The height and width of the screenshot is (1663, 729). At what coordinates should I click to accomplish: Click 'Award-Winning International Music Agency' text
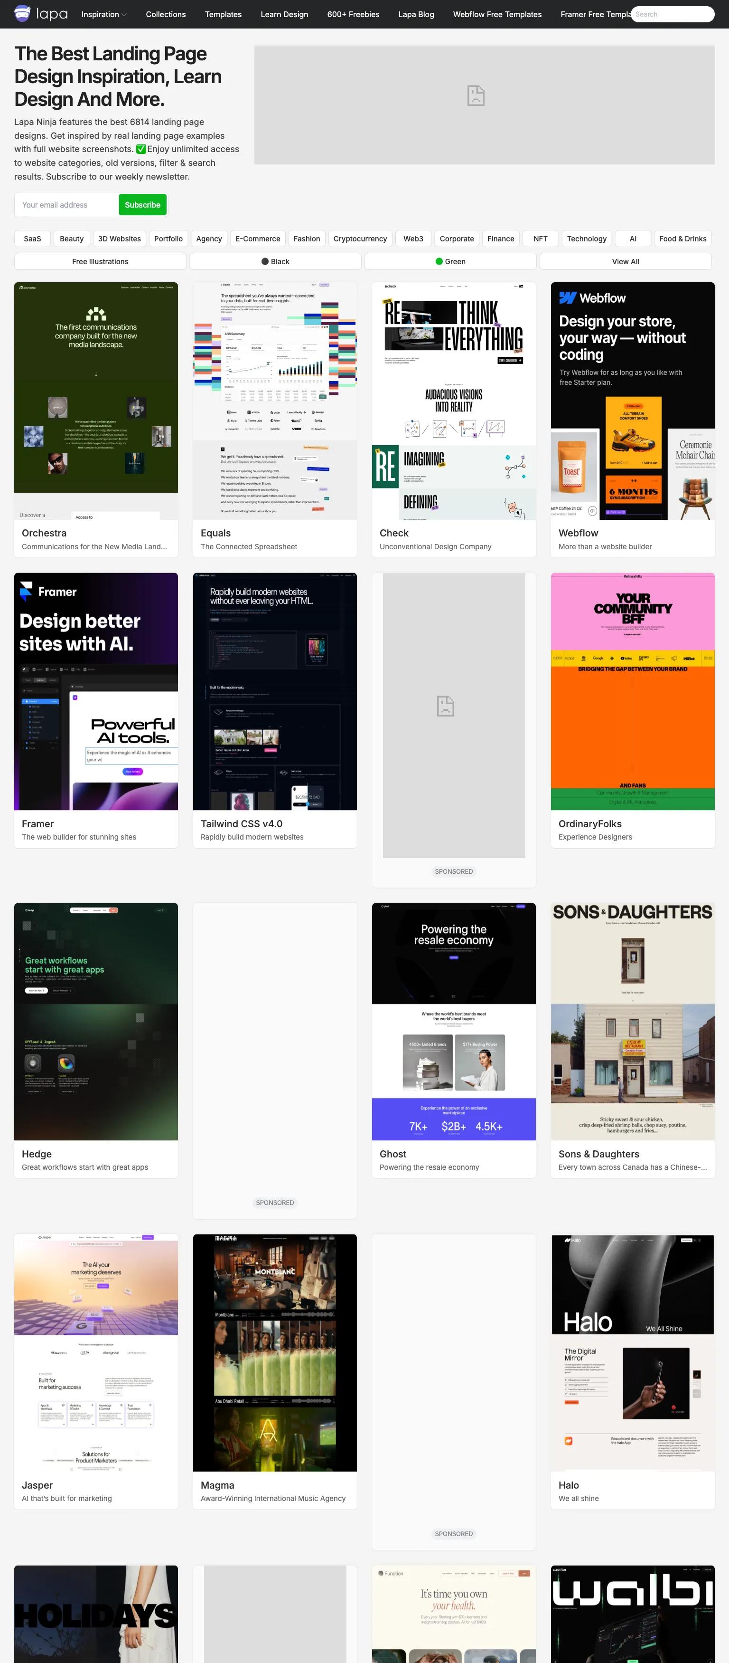pos(273,1499)
